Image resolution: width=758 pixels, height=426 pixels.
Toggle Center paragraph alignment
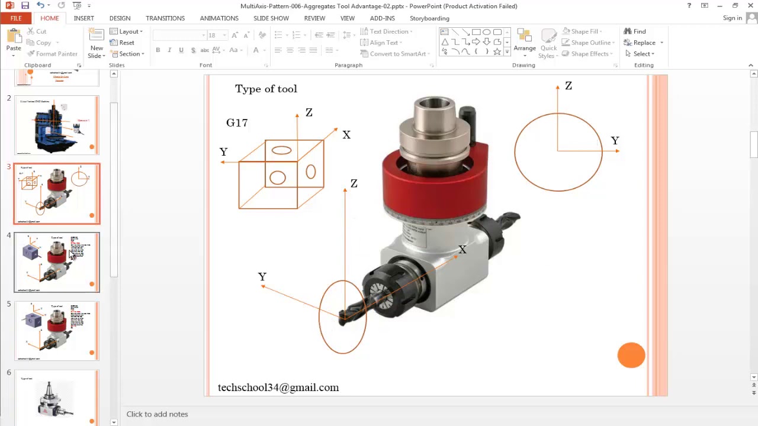tap(290, 50)
